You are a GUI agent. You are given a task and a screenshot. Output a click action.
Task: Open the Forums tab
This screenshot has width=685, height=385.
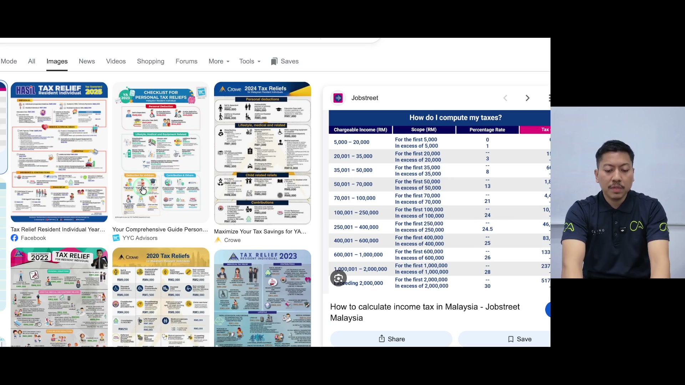[x=186, y=61]
